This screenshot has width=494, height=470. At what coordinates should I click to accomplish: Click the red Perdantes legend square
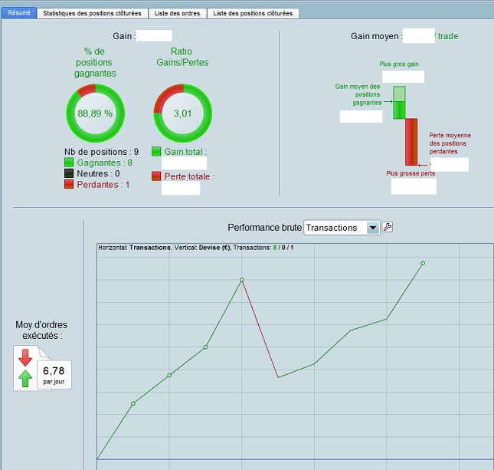(x=69, y=184)
